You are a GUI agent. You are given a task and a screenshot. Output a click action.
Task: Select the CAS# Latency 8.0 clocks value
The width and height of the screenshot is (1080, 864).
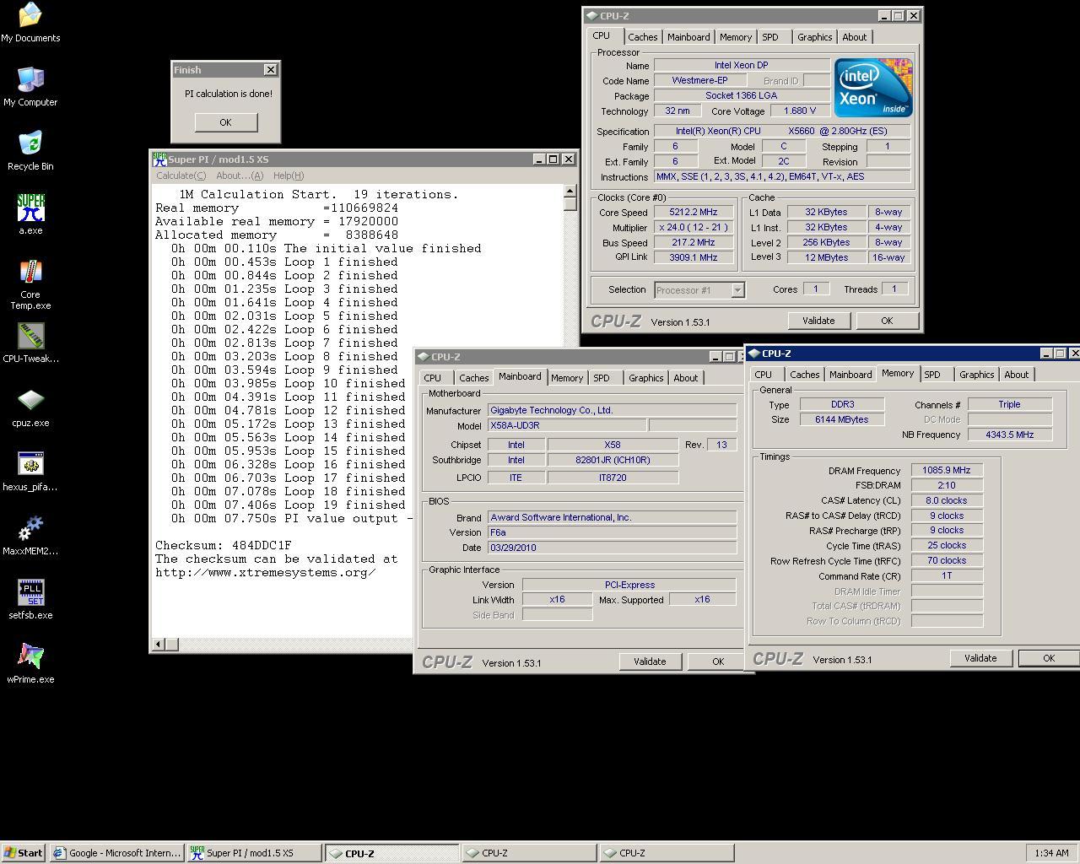(x=947, y=500)
